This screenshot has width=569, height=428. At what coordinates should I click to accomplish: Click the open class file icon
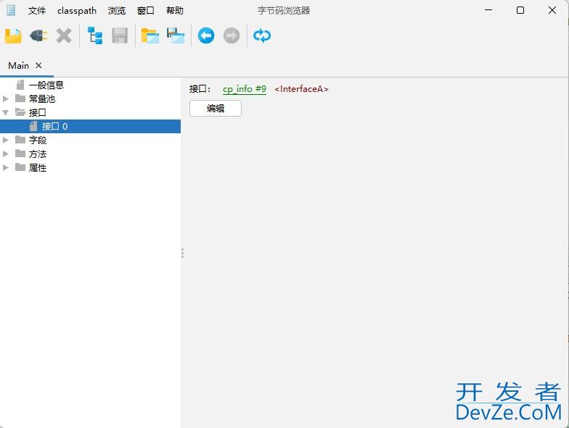coord(13,35)
